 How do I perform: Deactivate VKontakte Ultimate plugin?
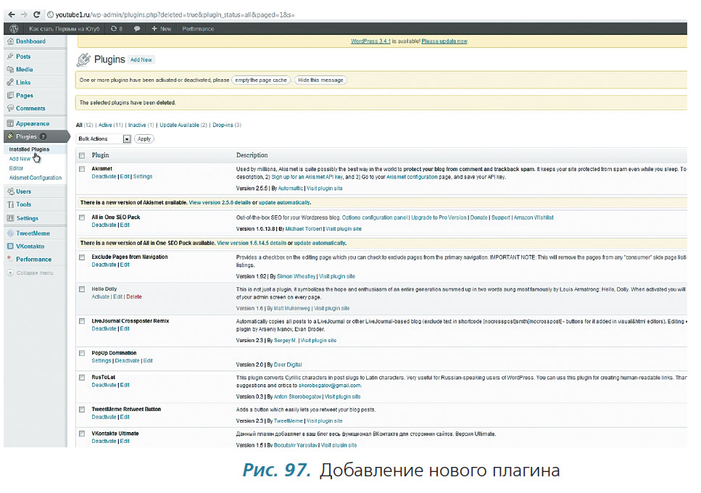(x=104, y=441)
